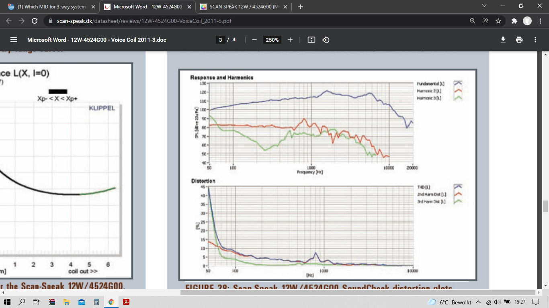Open Chrome's three-dot main menu
The height and width of the screenshot is (308, 549).
(x=540, y=21)
